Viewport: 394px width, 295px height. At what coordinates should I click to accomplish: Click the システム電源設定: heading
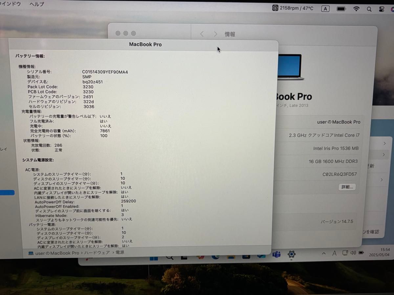(x=38, y=160)
